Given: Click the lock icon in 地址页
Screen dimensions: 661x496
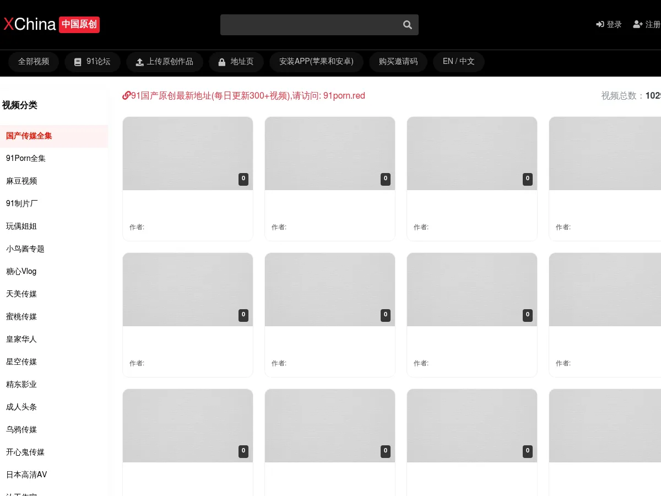Looking at the screenshot, I should point(221,62).
